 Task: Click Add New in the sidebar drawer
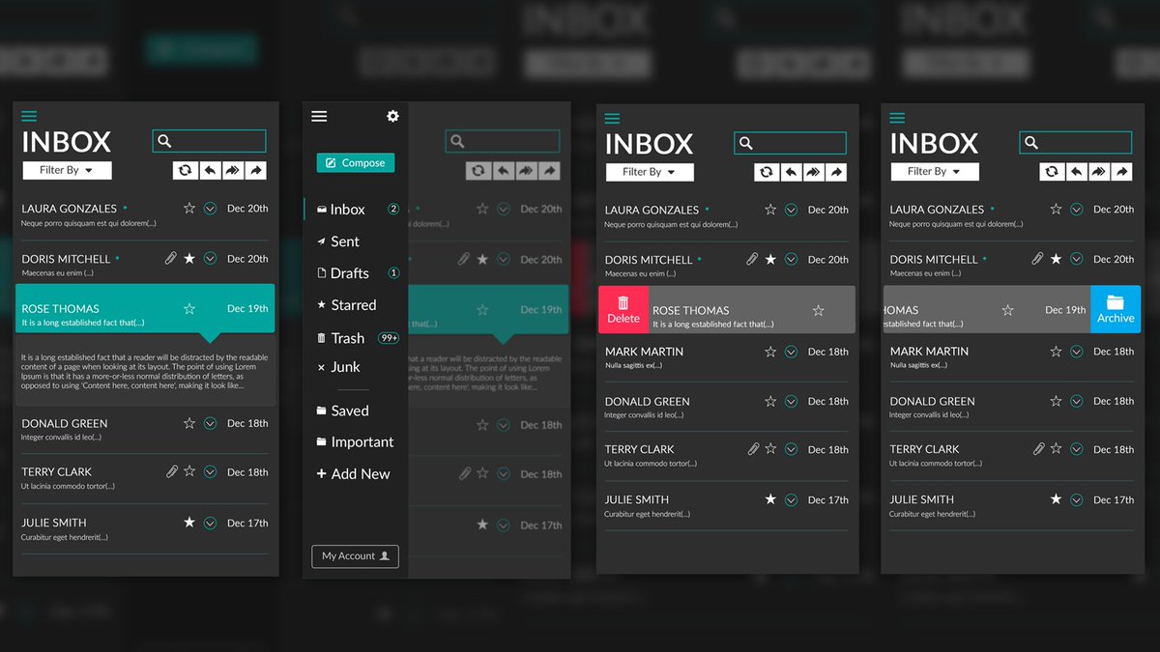(353, 474)
